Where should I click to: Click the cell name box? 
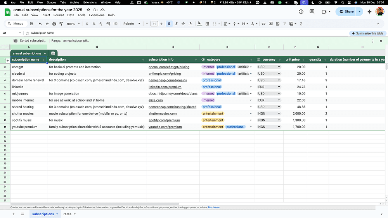pyautogui.click(x=11, y=33)
